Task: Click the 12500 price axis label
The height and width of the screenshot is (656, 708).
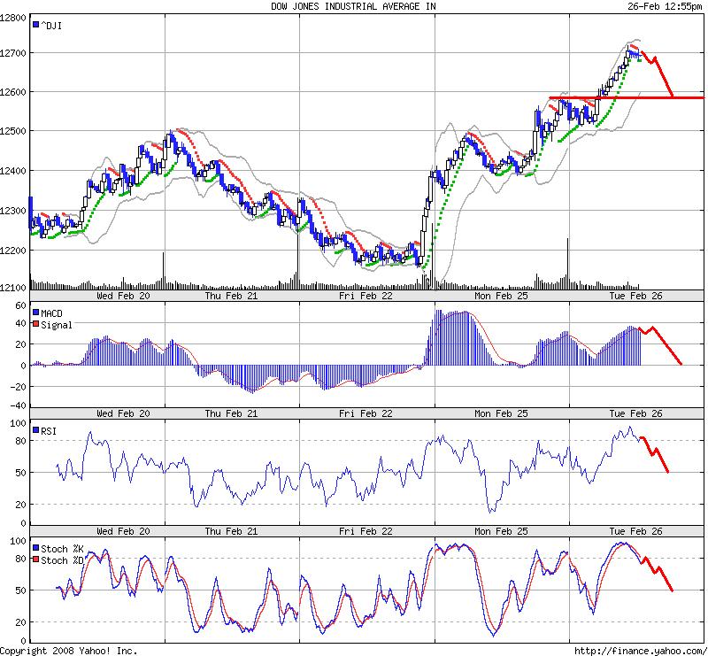Action: (x=13, y=131)
